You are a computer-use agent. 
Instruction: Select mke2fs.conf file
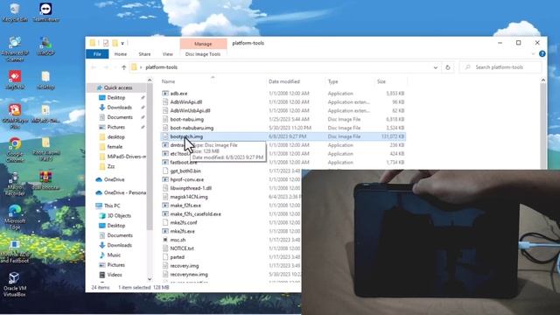[x=184, y=222]
